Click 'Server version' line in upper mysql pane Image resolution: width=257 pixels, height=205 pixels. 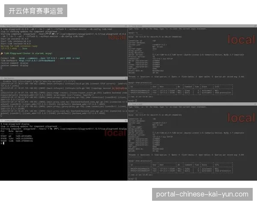(x=186, y=55)
